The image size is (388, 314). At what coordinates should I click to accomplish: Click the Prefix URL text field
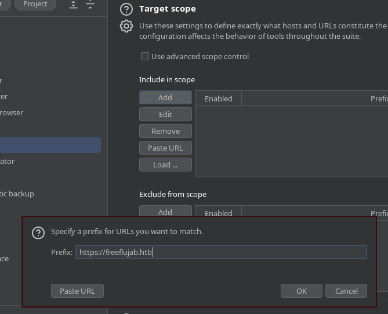coord(221,252)
